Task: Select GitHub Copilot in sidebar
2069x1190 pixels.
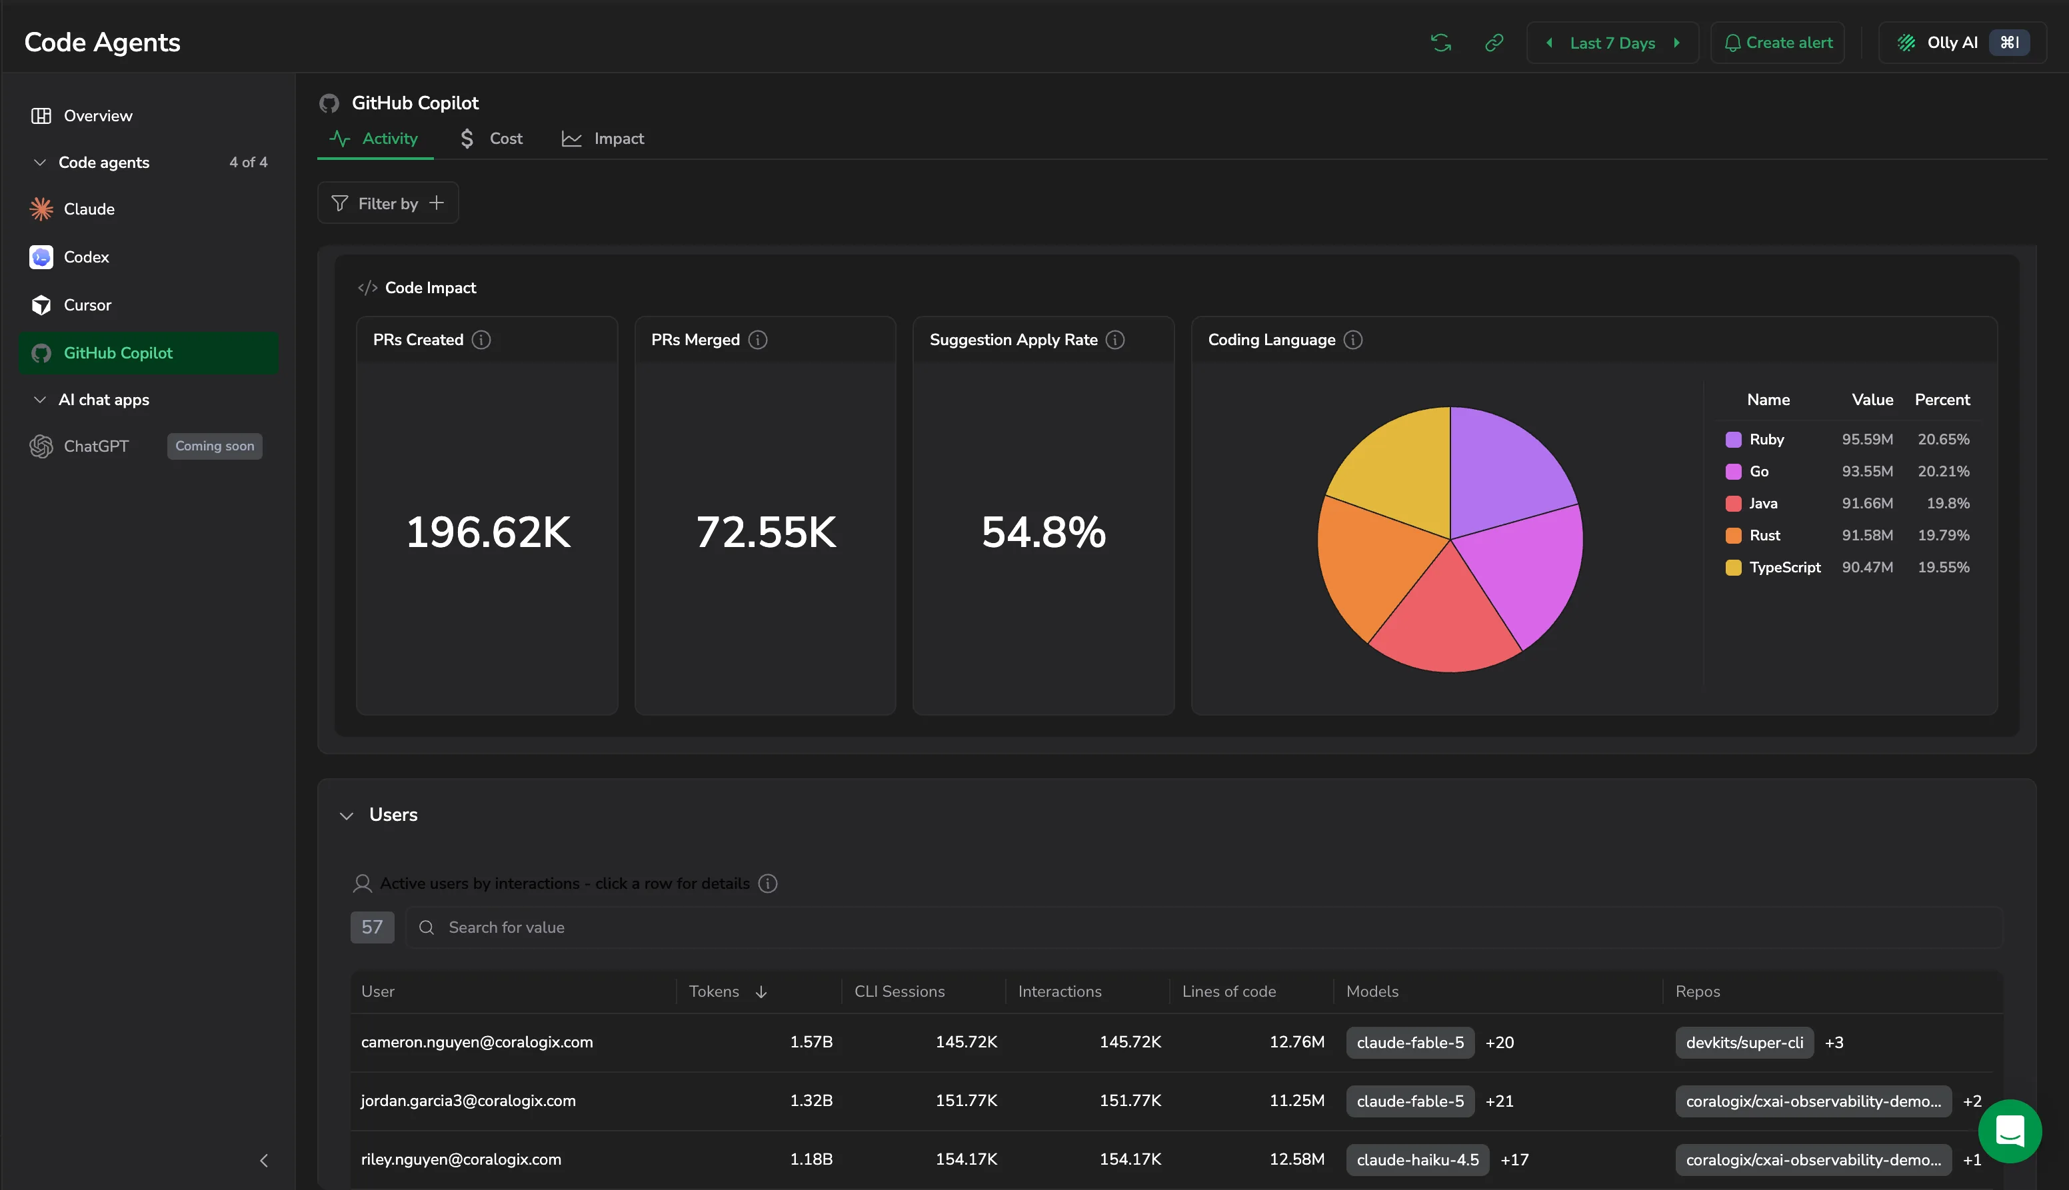Action: point(149,353)
